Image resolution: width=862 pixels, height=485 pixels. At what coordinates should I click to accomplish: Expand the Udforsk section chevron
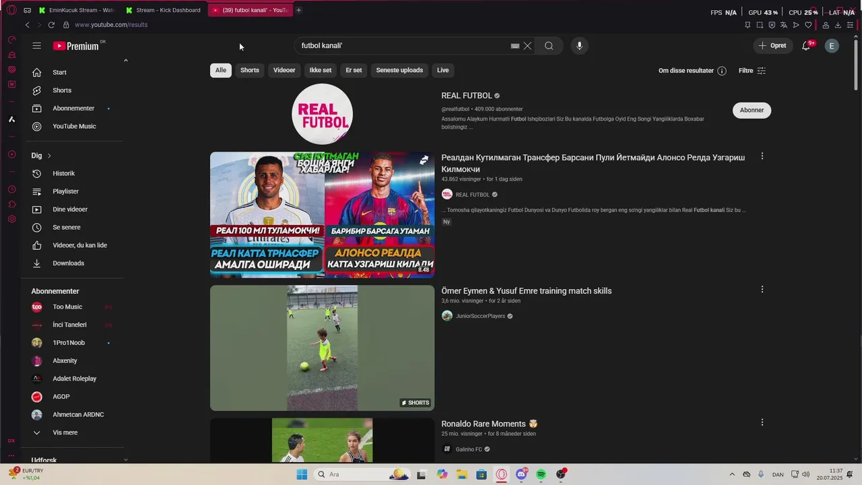click(x=125, y=460)
